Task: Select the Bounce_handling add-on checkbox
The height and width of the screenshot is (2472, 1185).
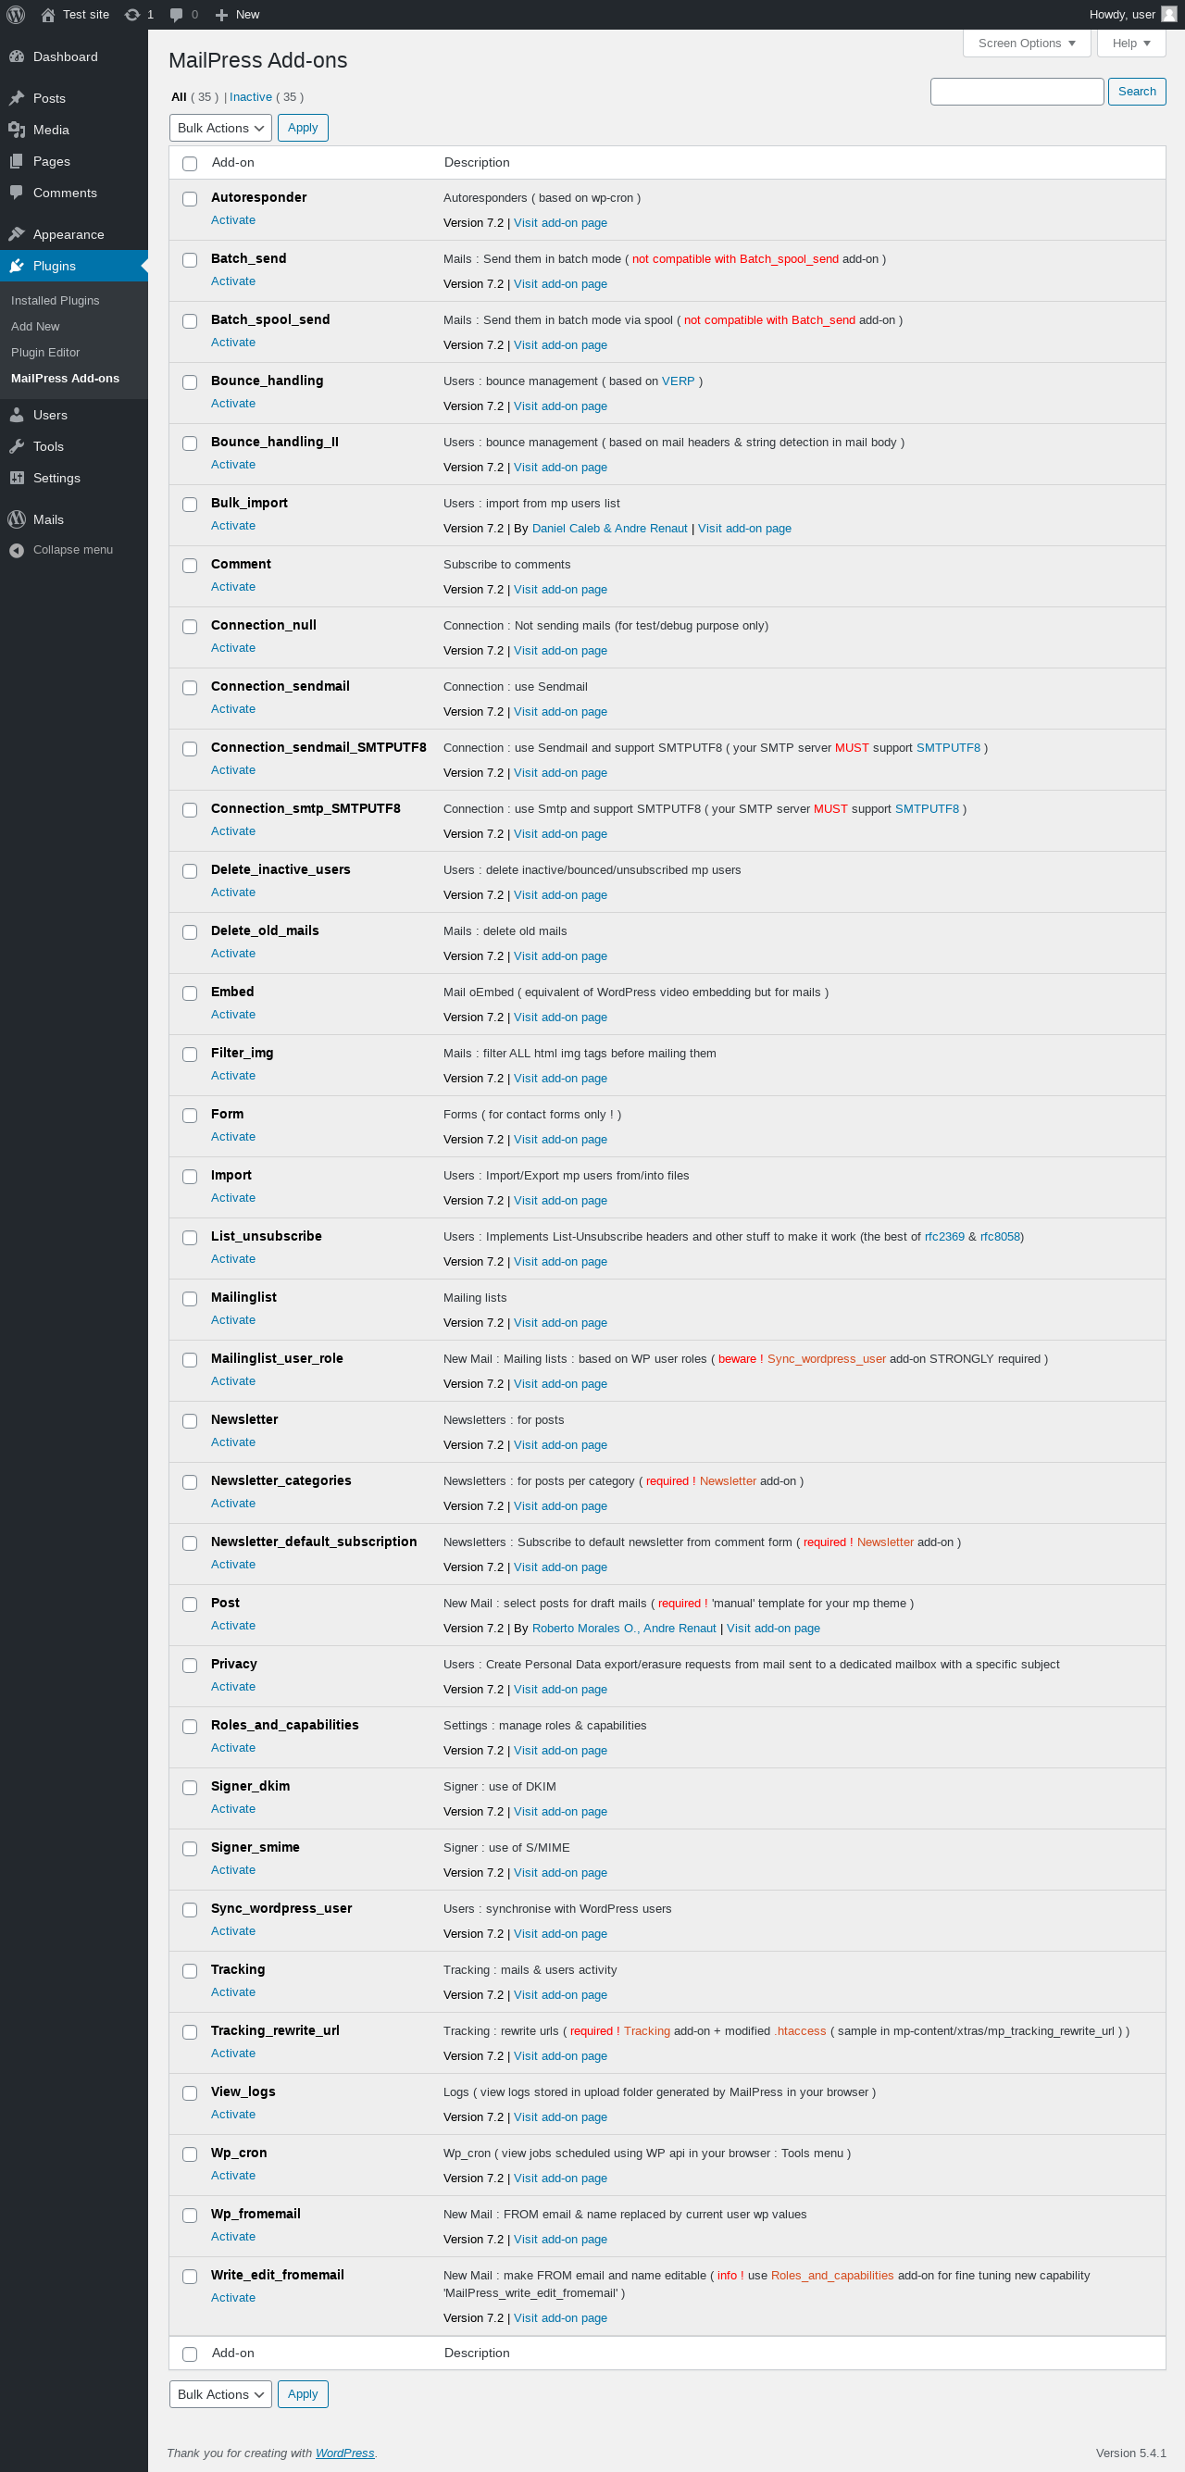Action: 190,382
